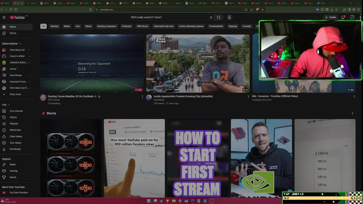Explore the Gaming category
This screenshot has width=363, height=204.
click(16, 171)
